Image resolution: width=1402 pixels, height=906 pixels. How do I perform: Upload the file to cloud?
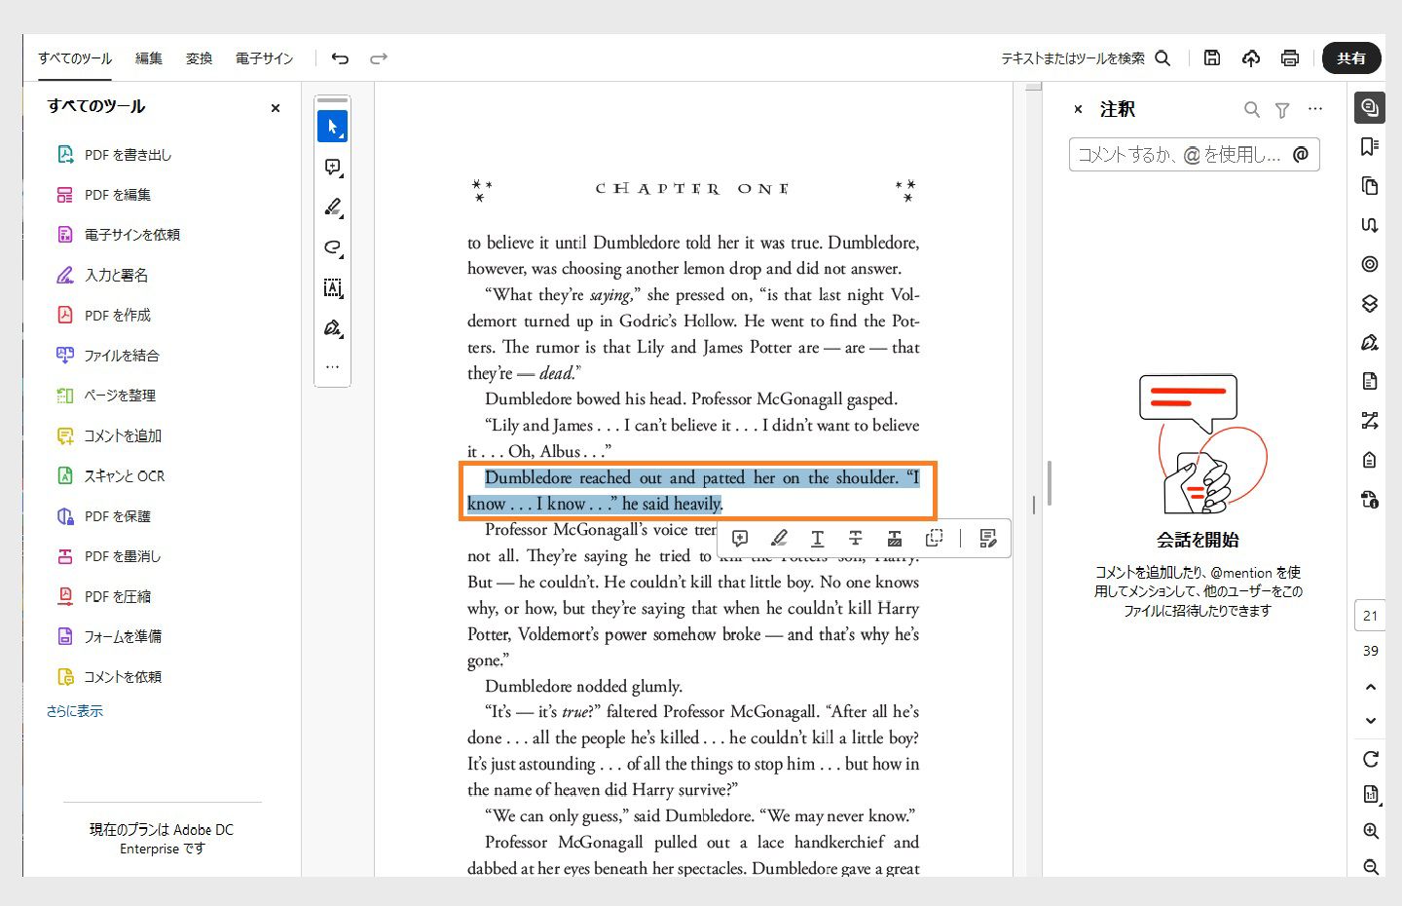click(x=1251, y=58)
